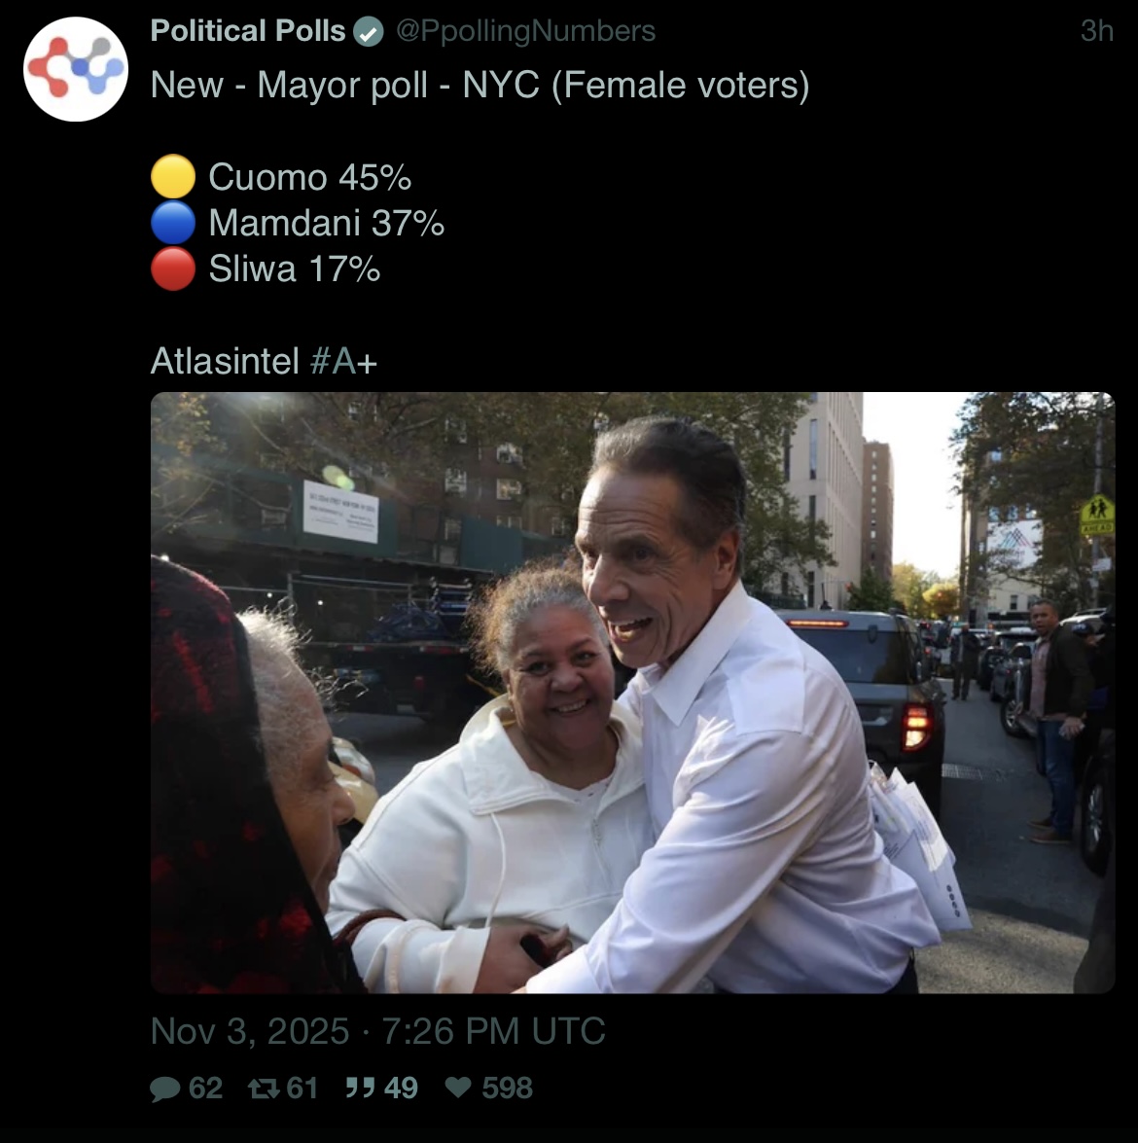Click the 61 retweets count

[x=302, y=1089]
